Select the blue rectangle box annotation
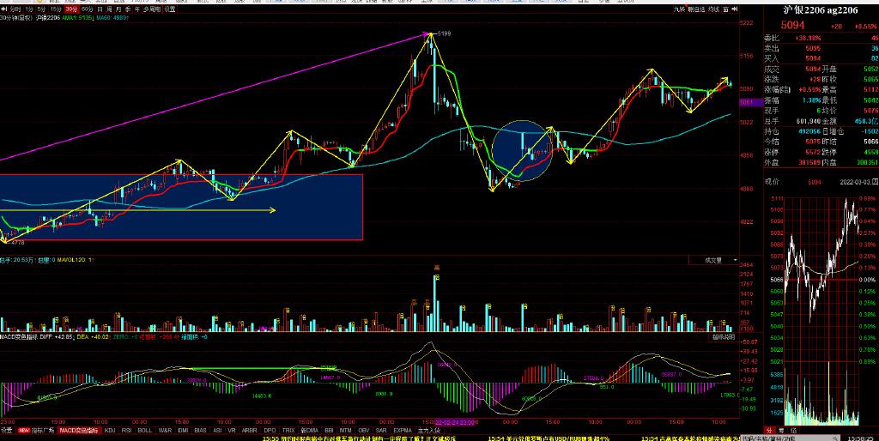The height and width of the screenshot is (441, 879). pyautogui.click(x=182, y=207)
